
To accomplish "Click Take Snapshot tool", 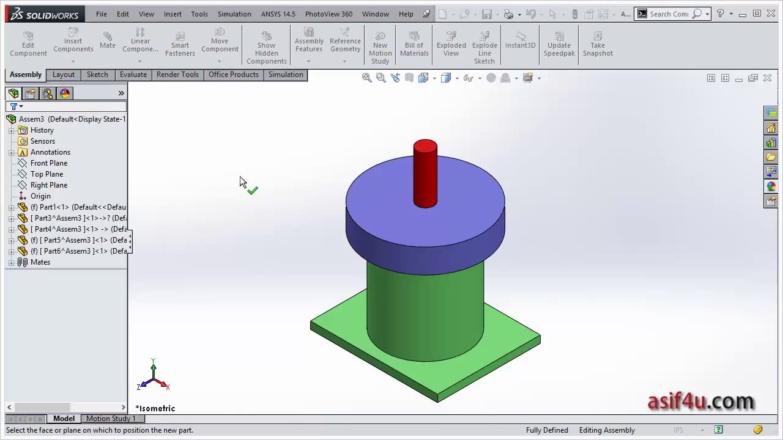I will [x=598, y=44].
